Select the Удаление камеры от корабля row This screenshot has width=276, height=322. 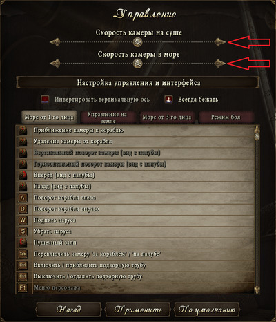click(x=136, y=142)
